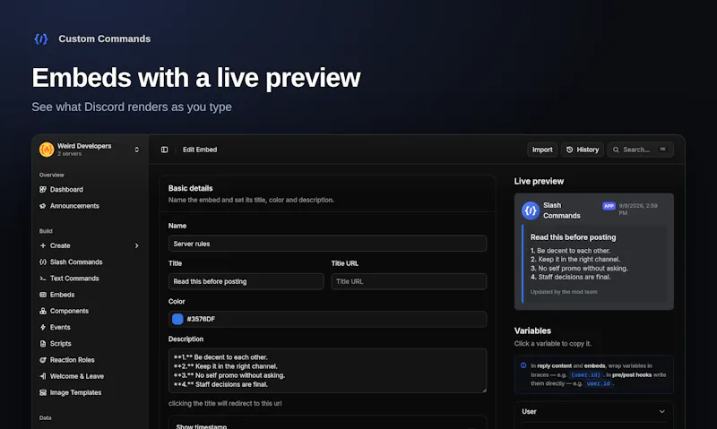Click the Dashboard grid icon
Viewport: 717px width, 429px height.
click(43, 189)
